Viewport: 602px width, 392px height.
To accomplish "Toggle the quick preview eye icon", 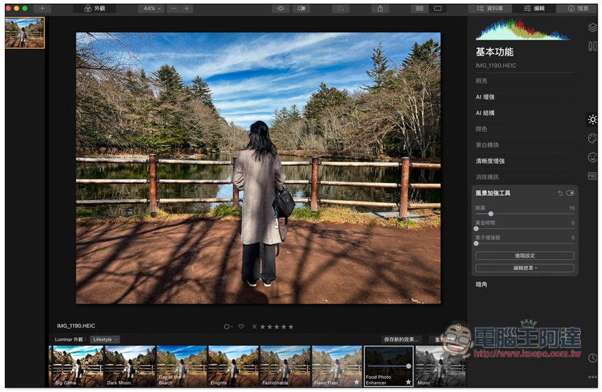I will click(x=281, y=8).
